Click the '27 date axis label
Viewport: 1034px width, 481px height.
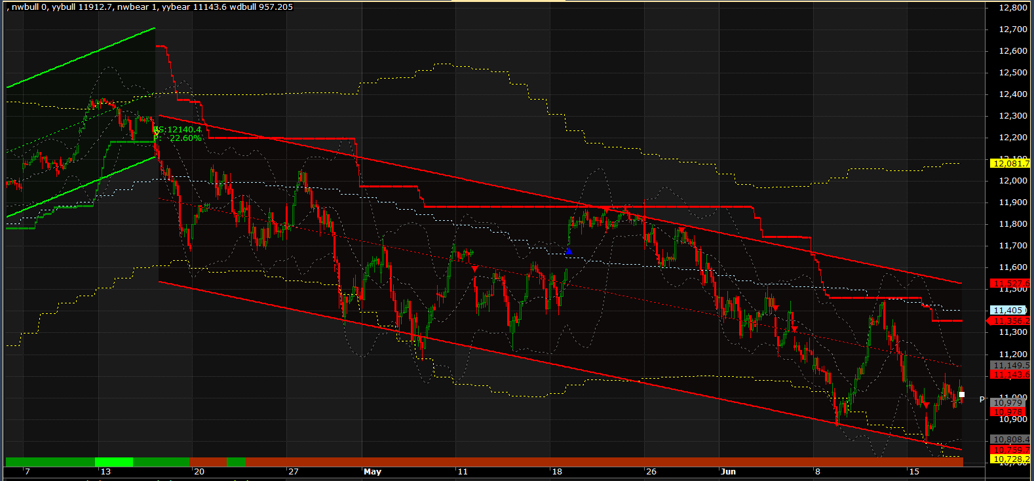pyautogui.click(x=293, y=472)
